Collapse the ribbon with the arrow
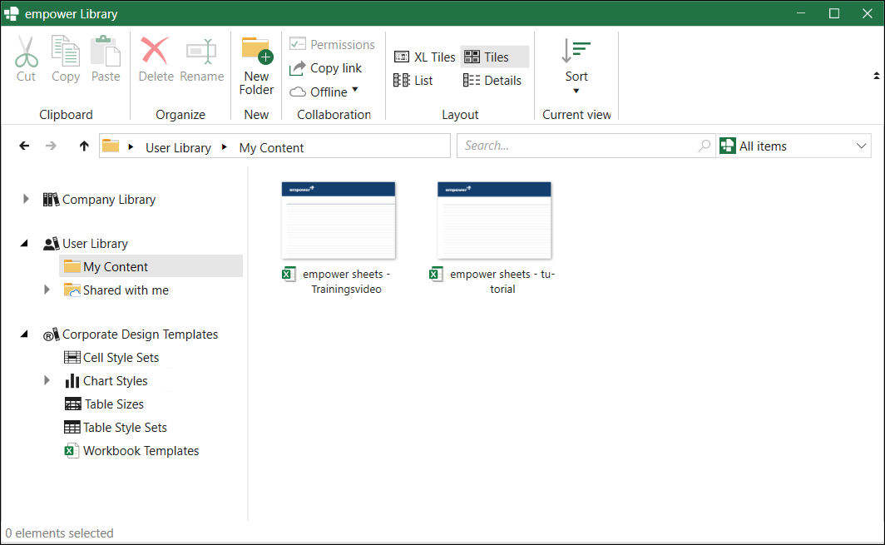 [x=876, y=76]
